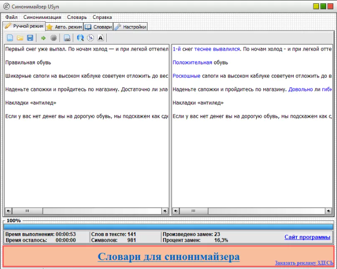The height and width of the screenshot is (269, 337).
Task: Click the red window close button
Action: [x=330, y=6]
